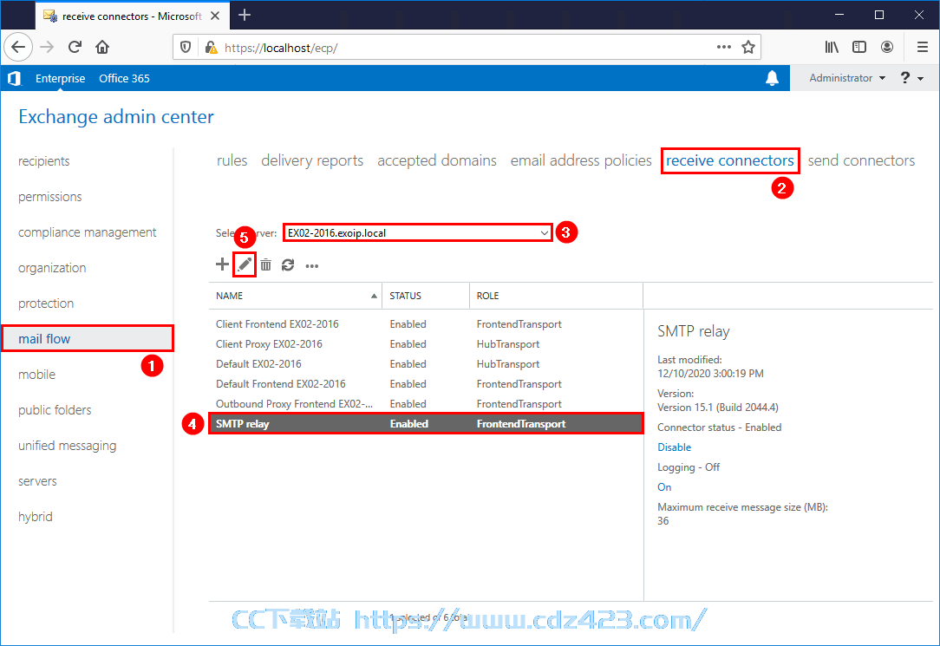The image size is (940, 646).
Task: Select the receive connectors tab
Action: (x=729, y=160)
